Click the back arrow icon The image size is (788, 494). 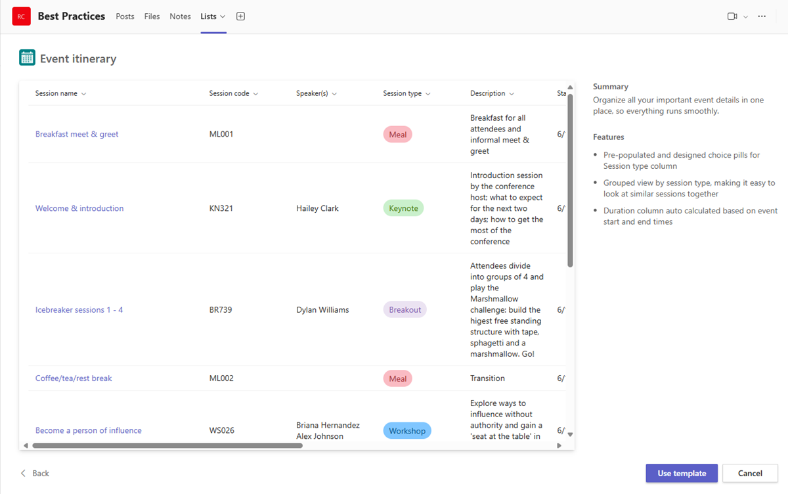click(24, 473)
